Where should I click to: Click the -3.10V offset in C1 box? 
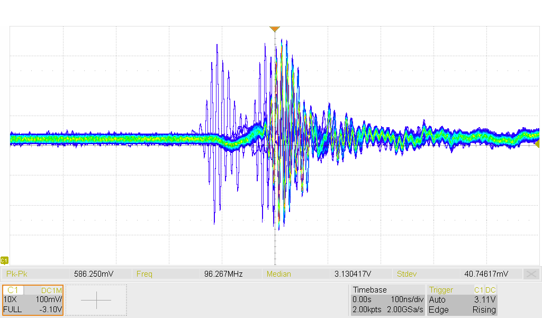51,310
